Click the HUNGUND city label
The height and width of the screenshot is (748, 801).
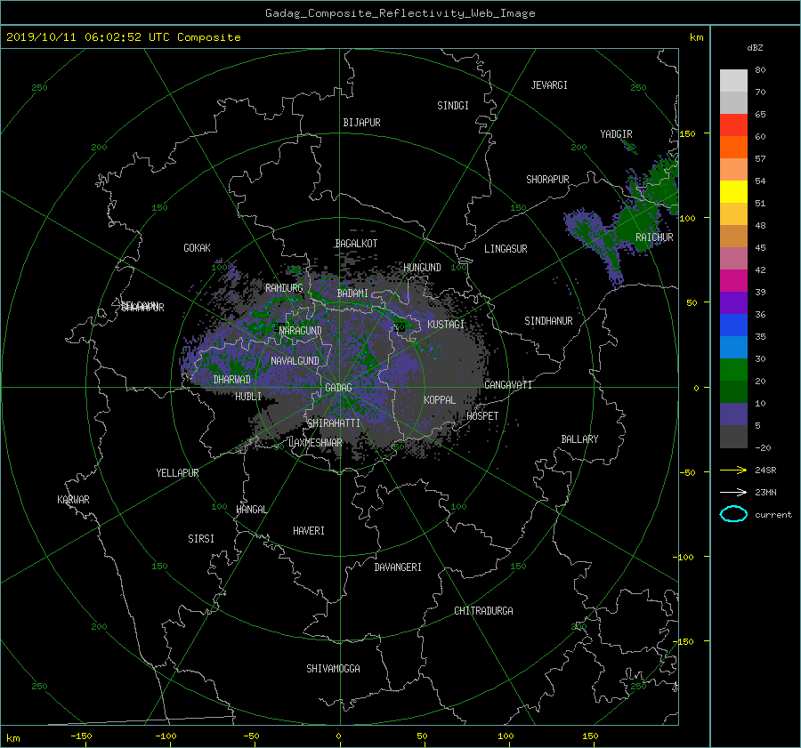[x=422, y=268]
